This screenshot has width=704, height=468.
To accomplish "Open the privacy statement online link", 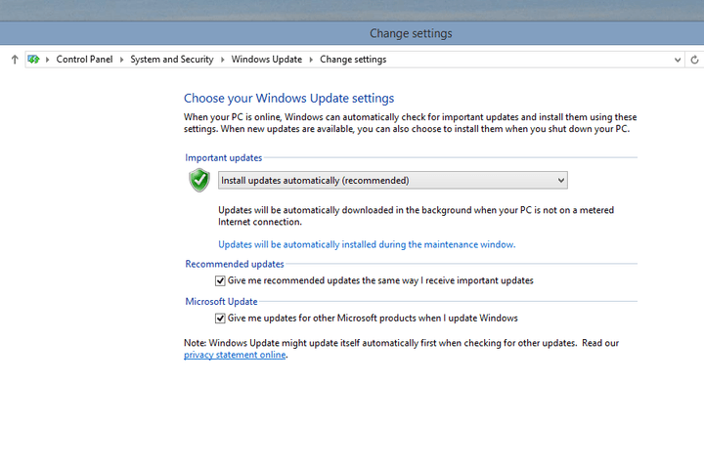I will (235, 355).
